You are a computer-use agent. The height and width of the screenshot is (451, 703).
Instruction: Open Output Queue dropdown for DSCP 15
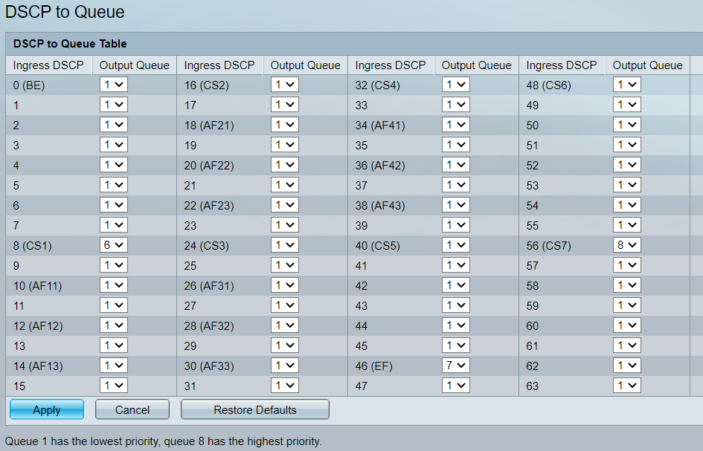(x=113, y=386)
